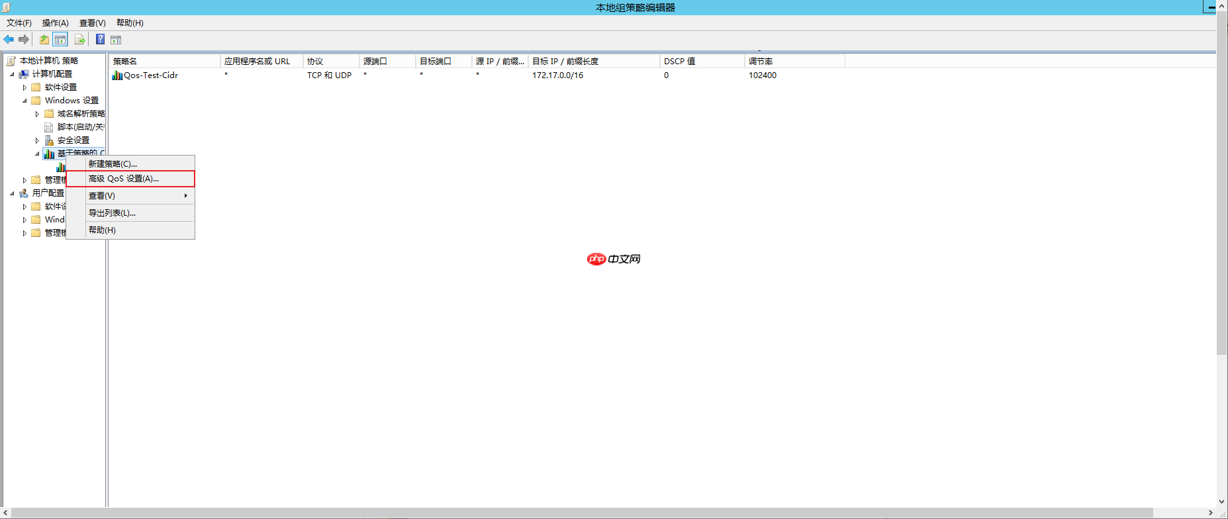1228x519 pixels.
Task: Sort by 策略名 column header
Action: tap(165, 62)
